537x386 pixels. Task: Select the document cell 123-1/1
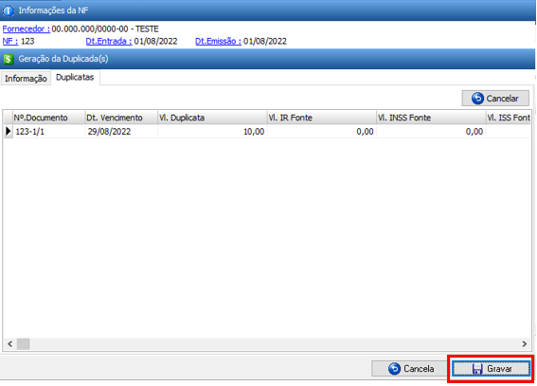[x=48, y=131]
